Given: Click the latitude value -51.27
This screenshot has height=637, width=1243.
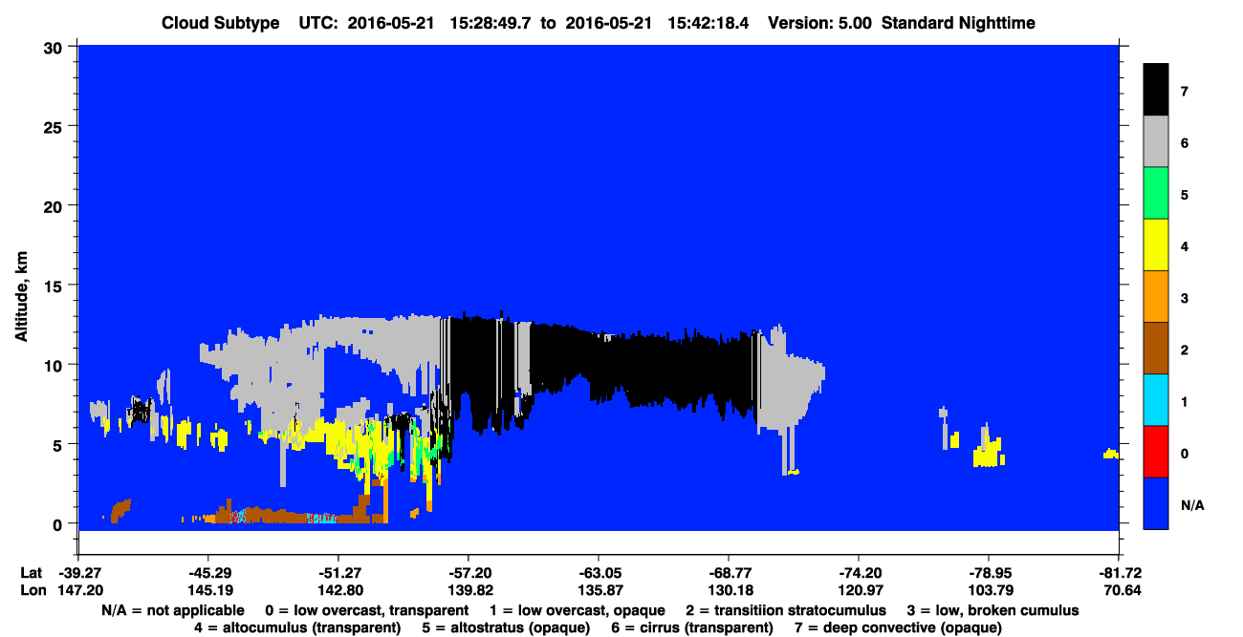Looking at the screenshot, I should click(x=338, y=572).
